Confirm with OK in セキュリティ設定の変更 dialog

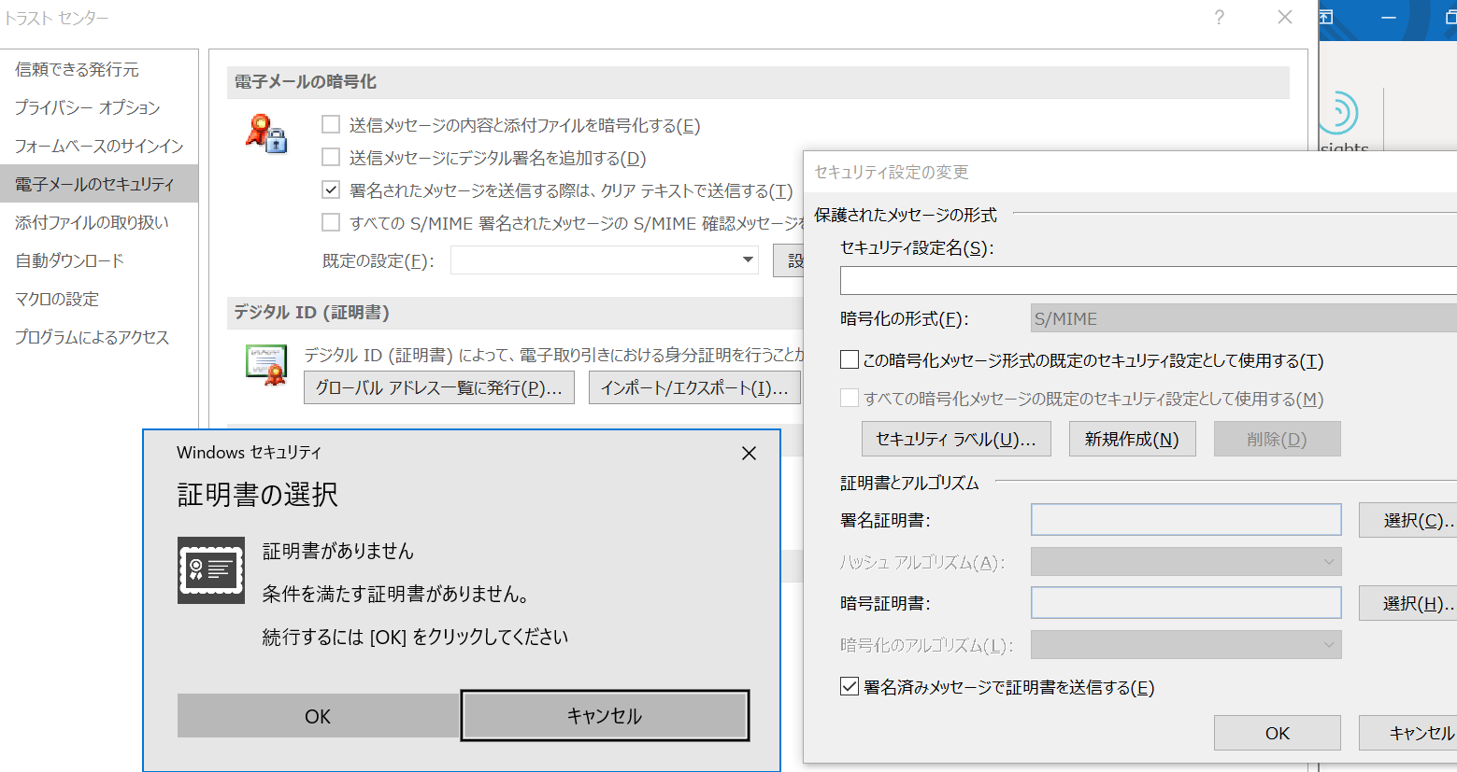point(1277,733)
